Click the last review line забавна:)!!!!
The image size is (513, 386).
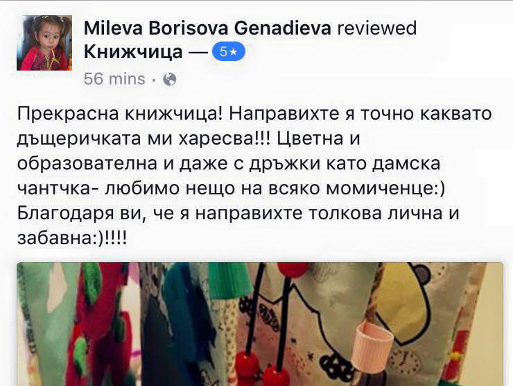click(71, 239)
